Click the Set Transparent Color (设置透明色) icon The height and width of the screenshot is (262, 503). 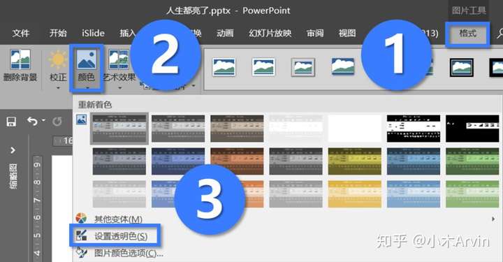[x=82, y=235]
